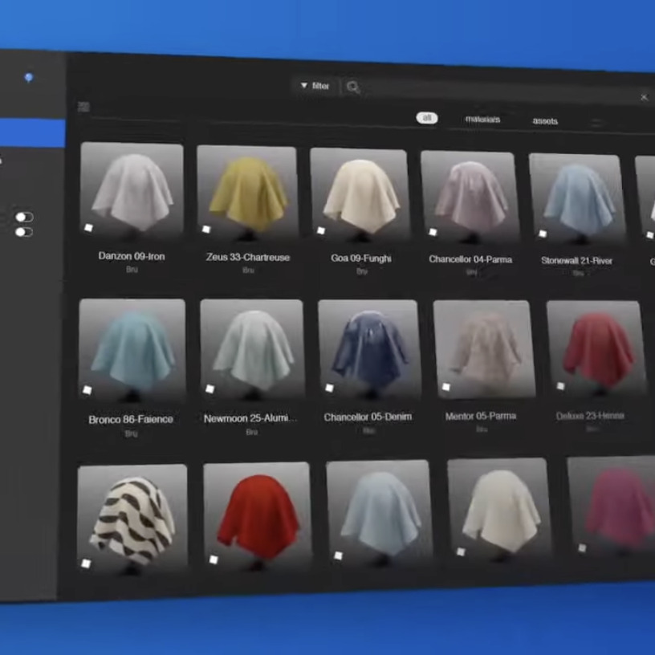Click the white badge on Chancellor 05-Denim

click(x=329, y=388)
